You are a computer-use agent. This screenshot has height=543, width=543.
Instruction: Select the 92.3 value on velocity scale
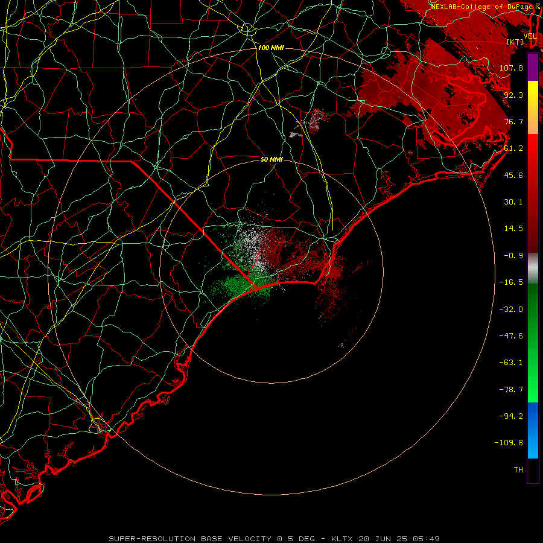click(x=513, y=95)
